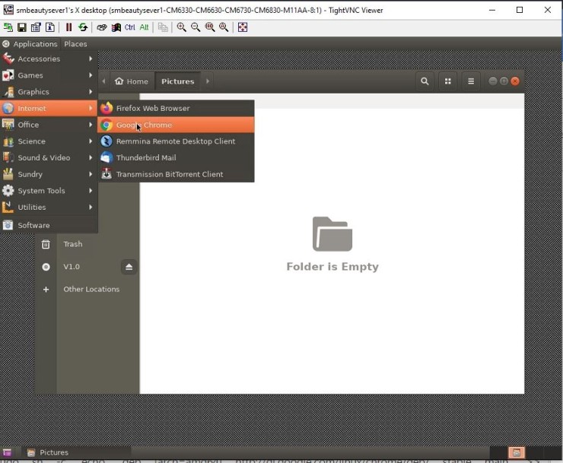Open the file manager hamburger menu
The image size is (563, 463).
pyautogui.click(x=471, y=81)
